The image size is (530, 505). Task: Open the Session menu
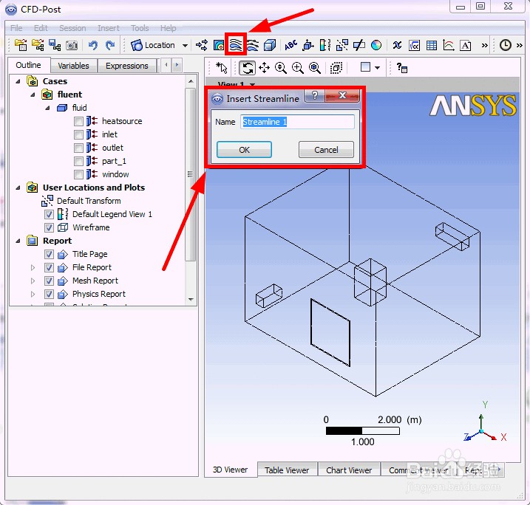[72, 28]
